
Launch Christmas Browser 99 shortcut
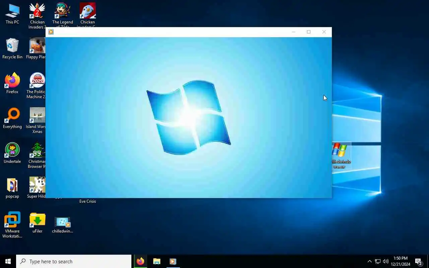pos(37,155)
